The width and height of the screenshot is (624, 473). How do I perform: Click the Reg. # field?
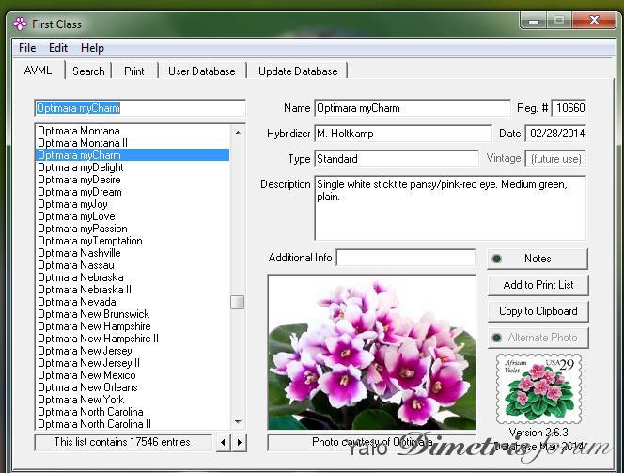coord(569,108)
